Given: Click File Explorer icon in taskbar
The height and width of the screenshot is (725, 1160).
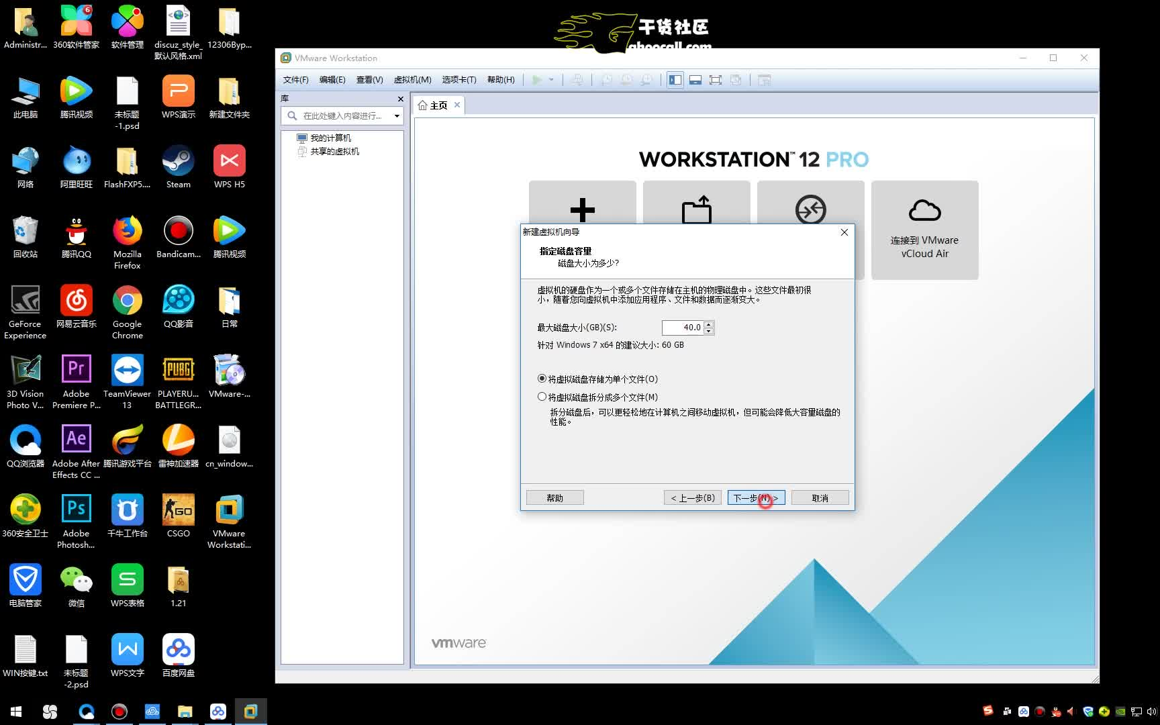Looking at the screenshot, I should point(185,712).
